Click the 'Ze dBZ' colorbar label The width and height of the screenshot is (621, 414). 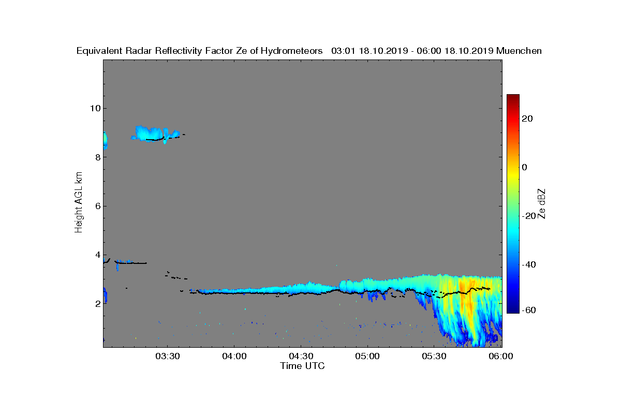542,203
